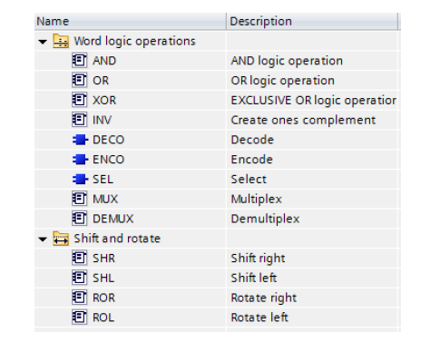Click the blue ENCO instruction icon
The image size is (421, 352).
pyautogui.click(x=80, y=160)
